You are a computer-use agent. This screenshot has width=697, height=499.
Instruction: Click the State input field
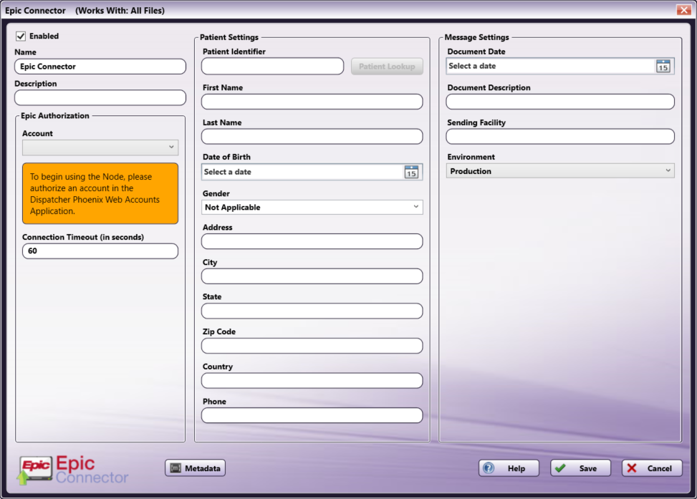pos(312,311)
